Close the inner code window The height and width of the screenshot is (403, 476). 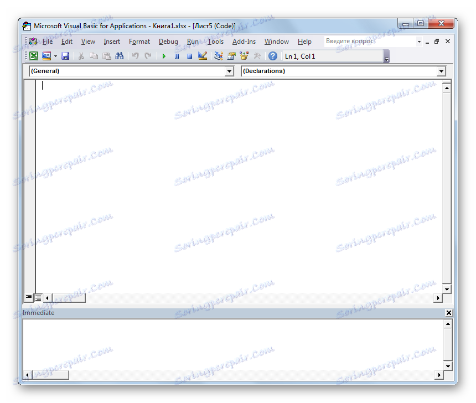click(447, 42)
